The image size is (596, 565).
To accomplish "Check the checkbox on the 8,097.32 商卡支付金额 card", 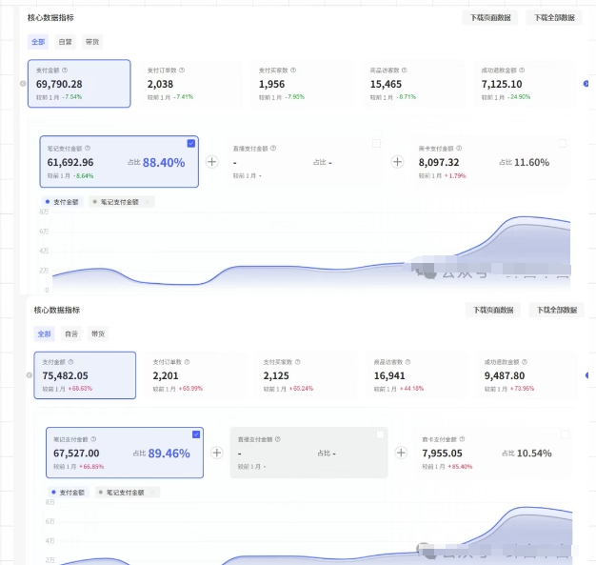I will coord(562,143).
